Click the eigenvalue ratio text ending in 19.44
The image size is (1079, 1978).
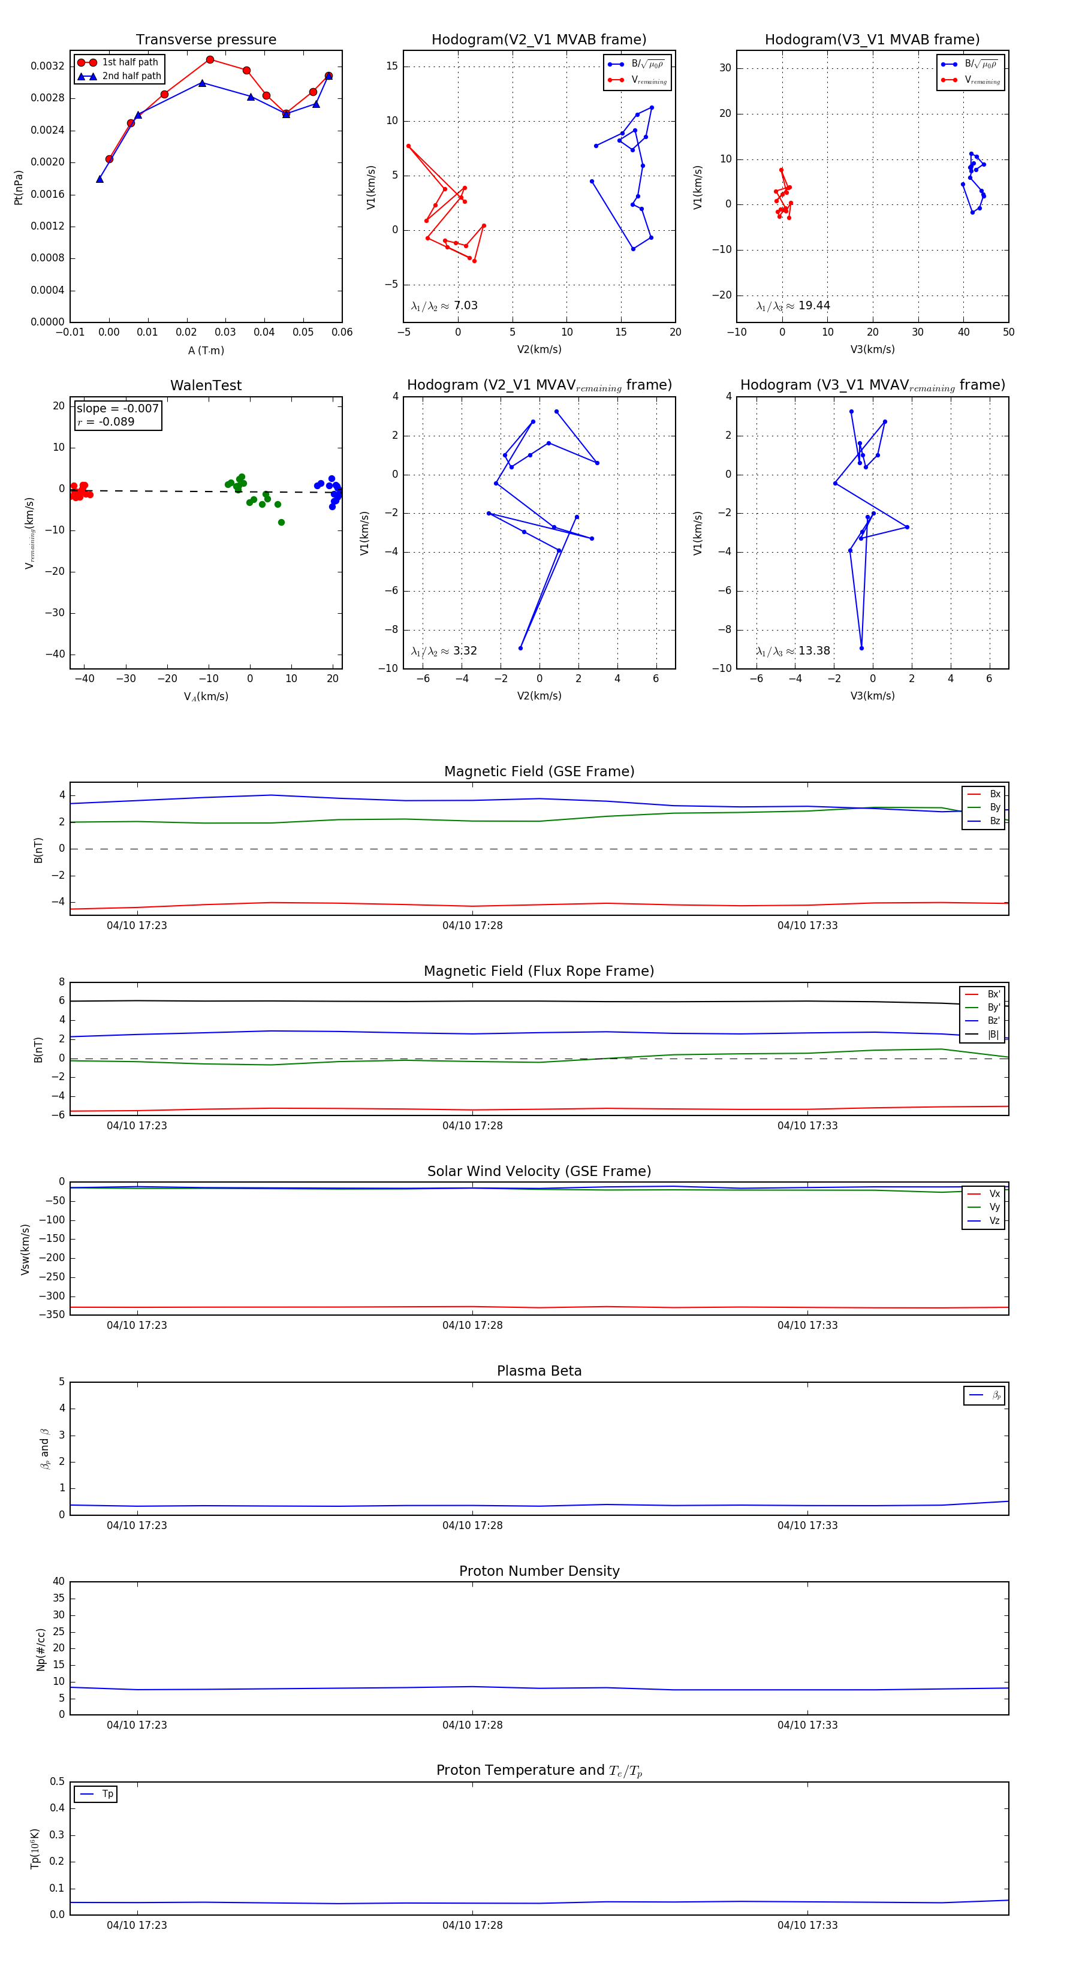point(792,306)
